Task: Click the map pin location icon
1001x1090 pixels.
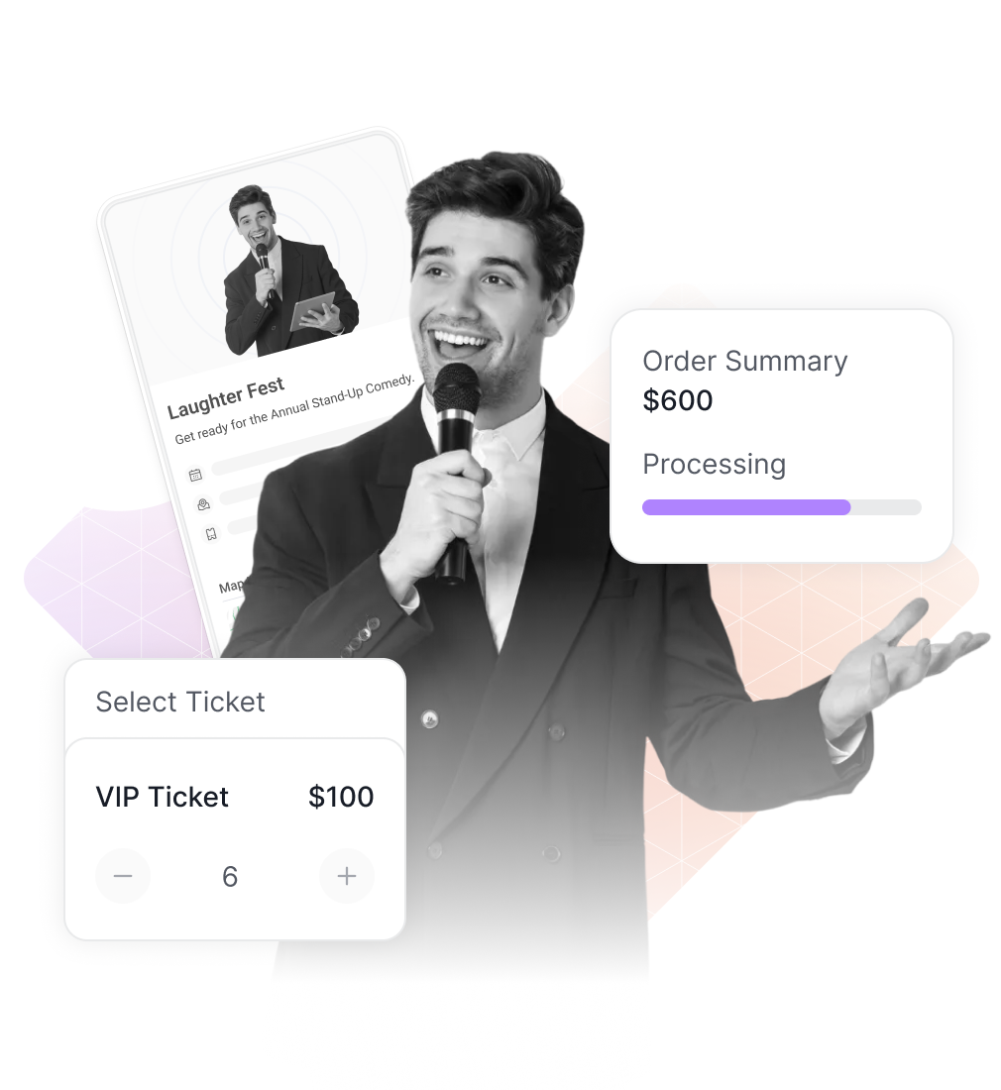Action: [204, 504]
